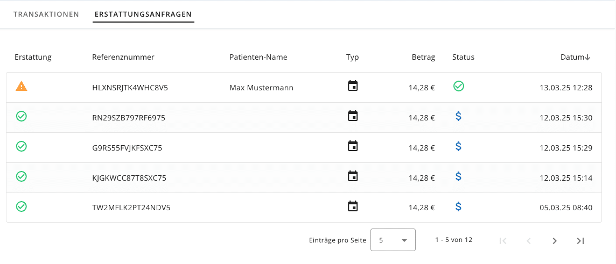Click the Patienten-Name column header

[x=258, y=57]
